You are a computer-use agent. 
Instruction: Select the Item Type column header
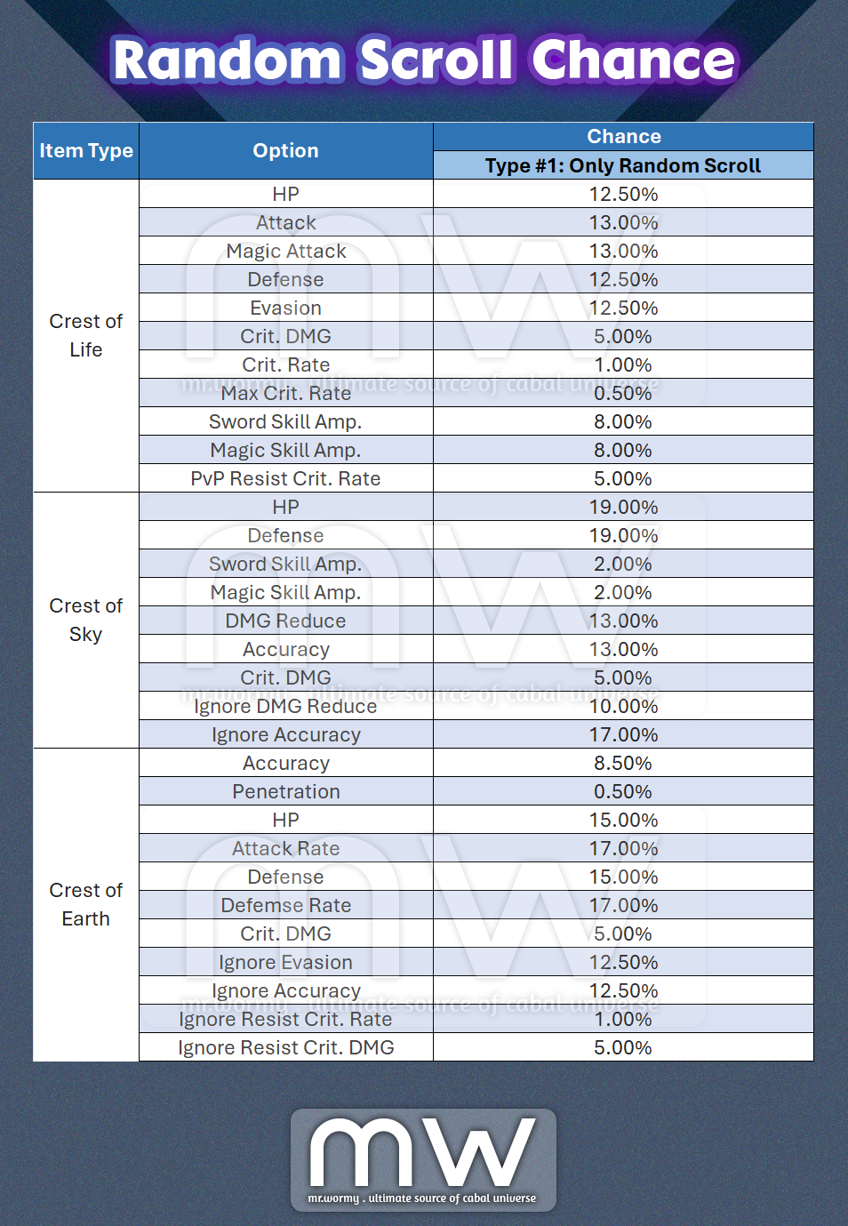tap(86, 151)
